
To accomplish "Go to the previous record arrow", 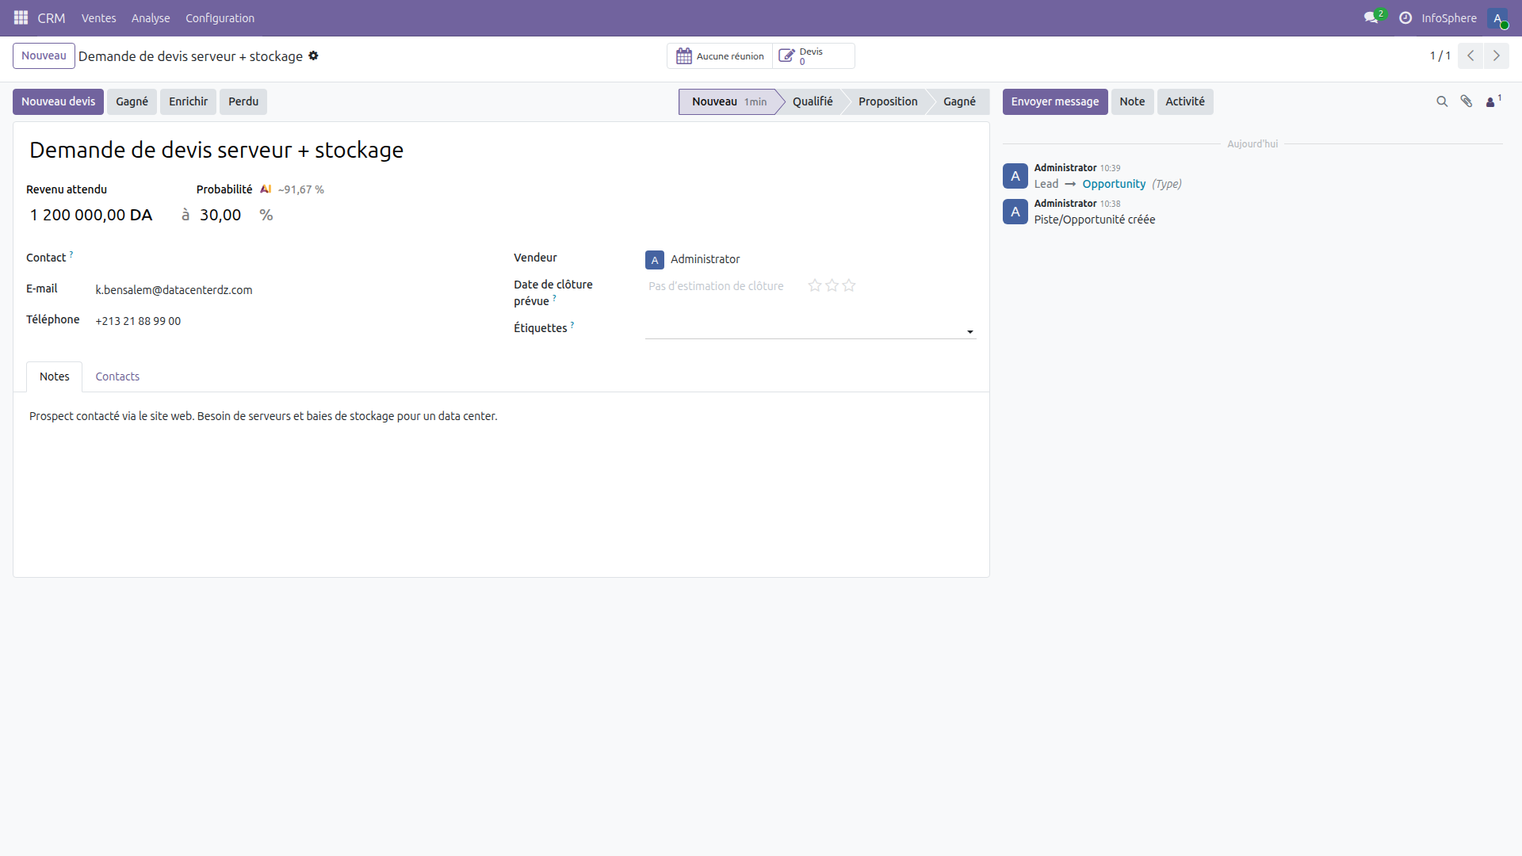I will pyautogui.click(x=1470, y=55).
